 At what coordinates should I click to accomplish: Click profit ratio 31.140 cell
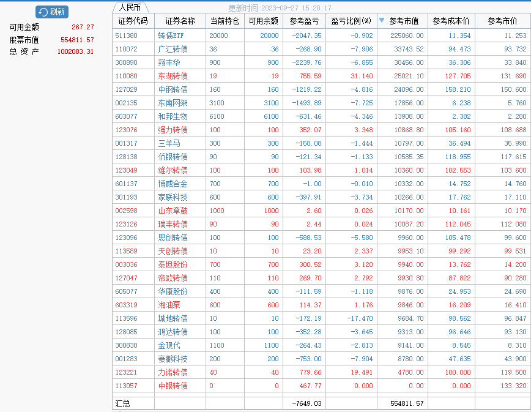coord(362,76)
